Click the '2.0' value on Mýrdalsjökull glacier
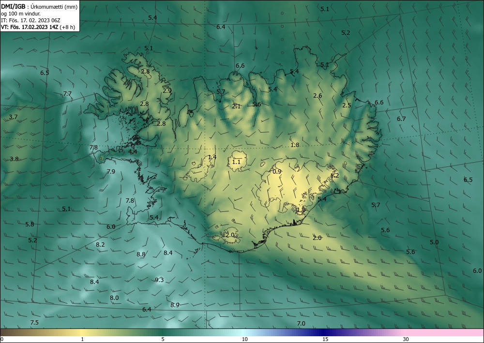 coord(230,235)
